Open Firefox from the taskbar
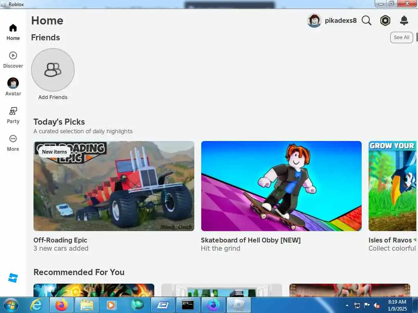 tap(61, 305)
